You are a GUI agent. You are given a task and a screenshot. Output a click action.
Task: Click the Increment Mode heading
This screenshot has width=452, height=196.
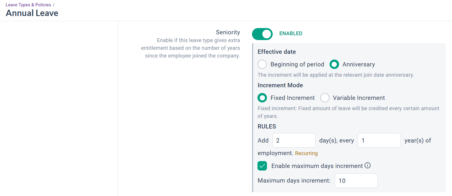(x=280, y=85)
